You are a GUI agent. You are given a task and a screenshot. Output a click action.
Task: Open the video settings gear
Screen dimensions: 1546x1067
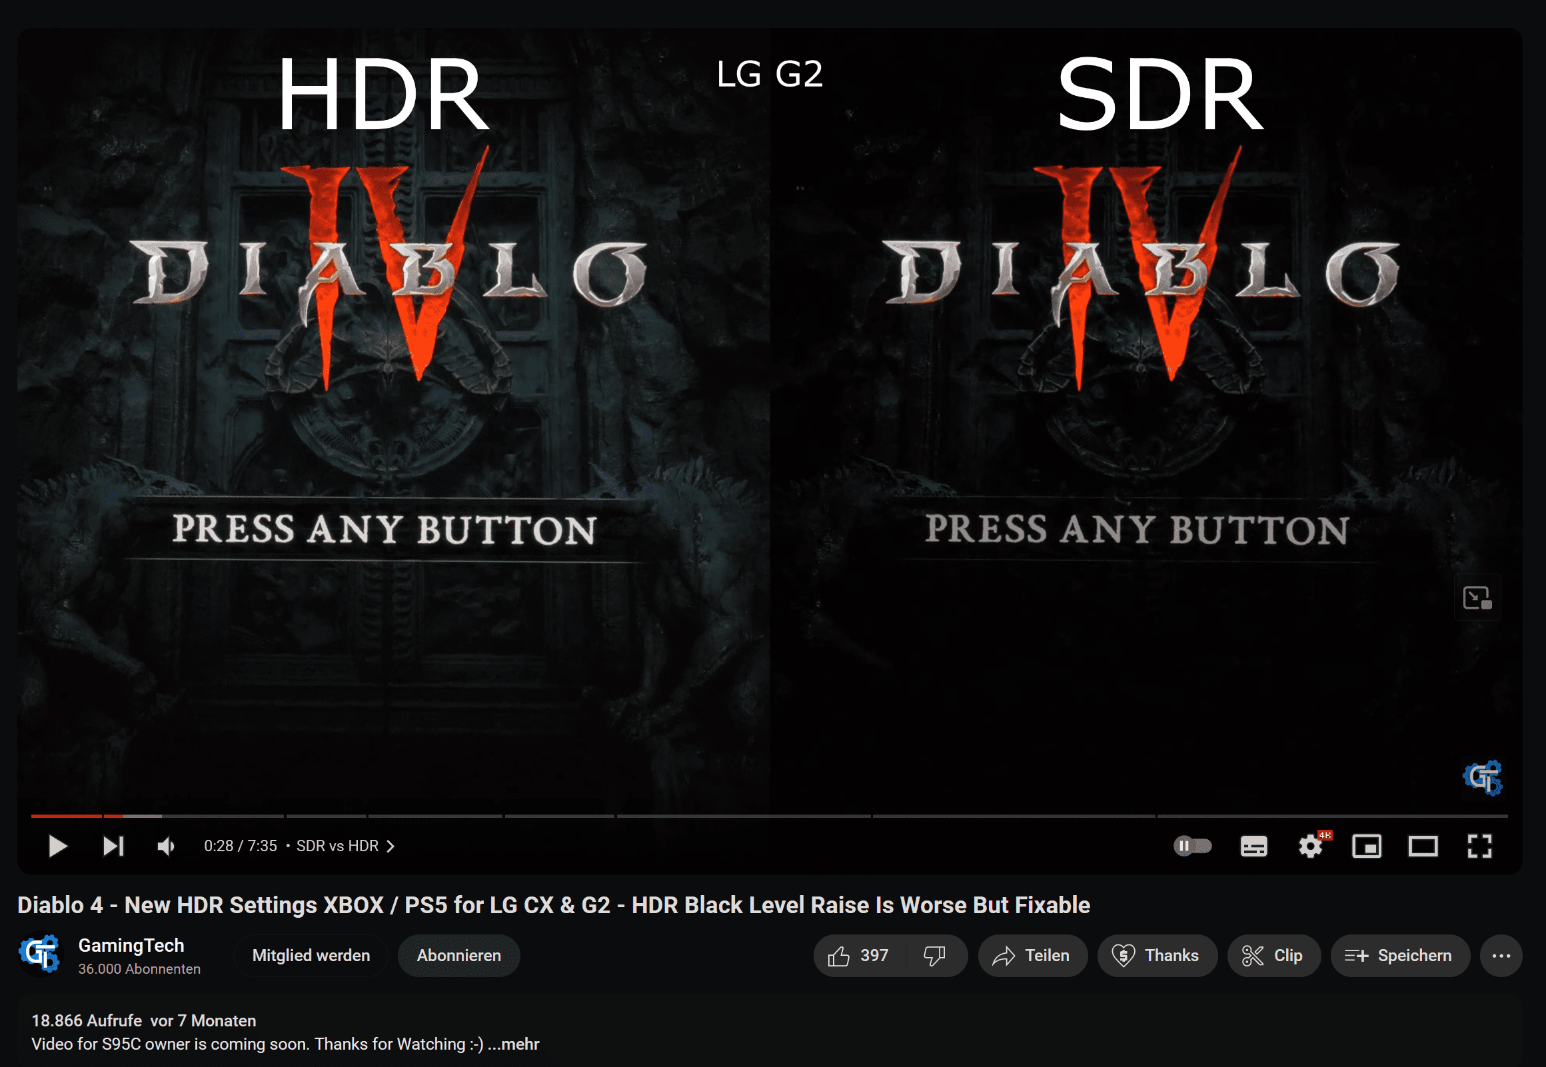[1311, 847]
